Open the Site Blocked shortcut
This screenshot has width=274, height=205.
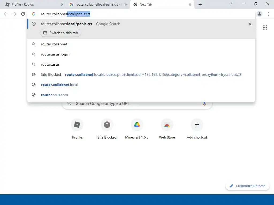pos(107,129)
